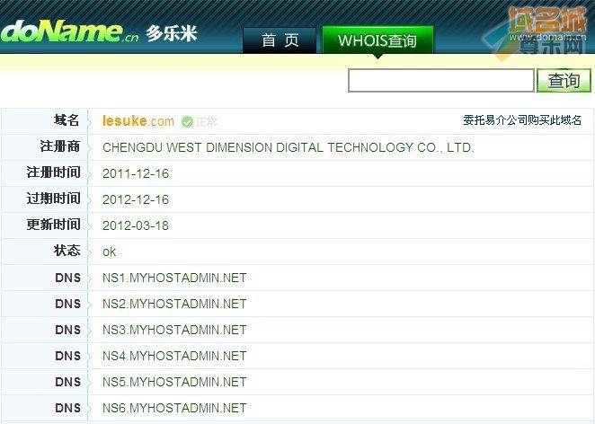The width and height of the screenshot is (595, 424).
Task: Click NS3.MYHOSTADMIN.NET DNS entry
Action: tap(174, 330)
